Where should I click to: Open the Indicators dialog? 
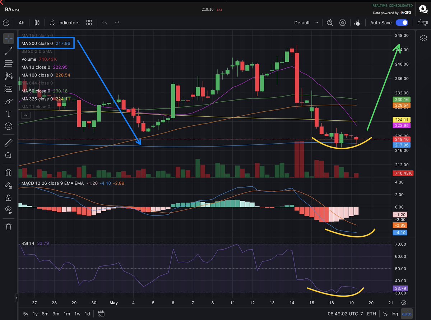[65, 23]
